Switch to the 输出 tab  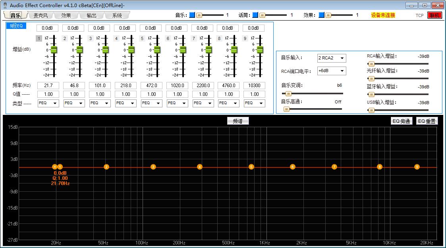click(91, 15)
